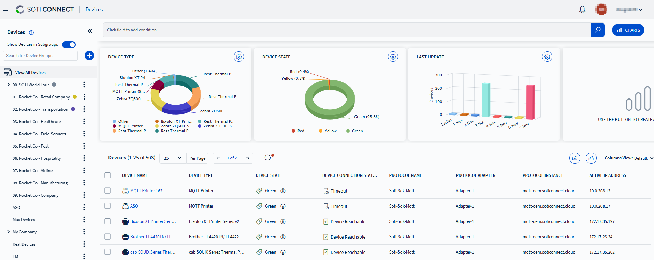Open options menu for Retail Company group
654x260 pixels.
pos(84,97)
